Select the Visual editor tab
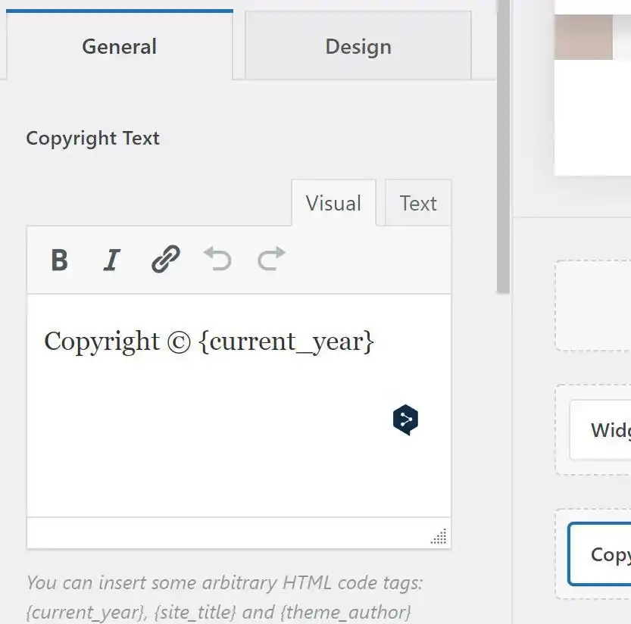631x624 pixels. [x=333, y=204]
